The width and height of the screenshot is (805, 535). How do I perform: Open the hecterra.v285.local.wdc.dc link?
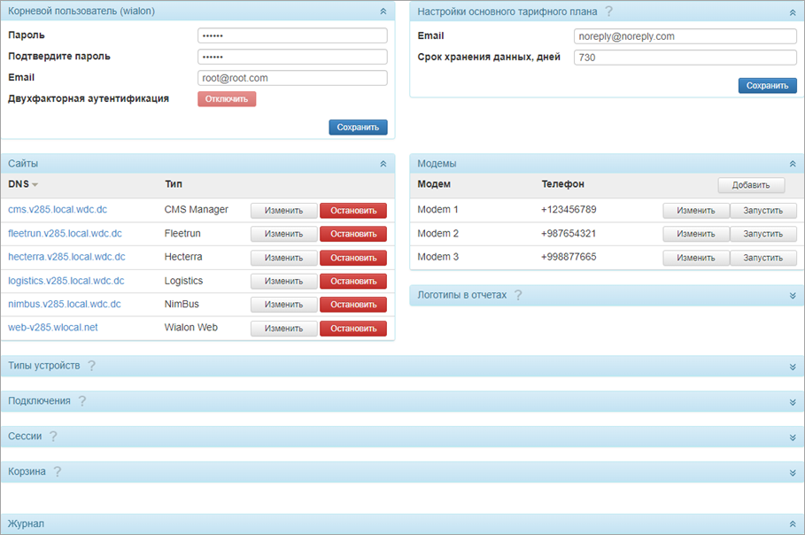(x=66, y=257)
